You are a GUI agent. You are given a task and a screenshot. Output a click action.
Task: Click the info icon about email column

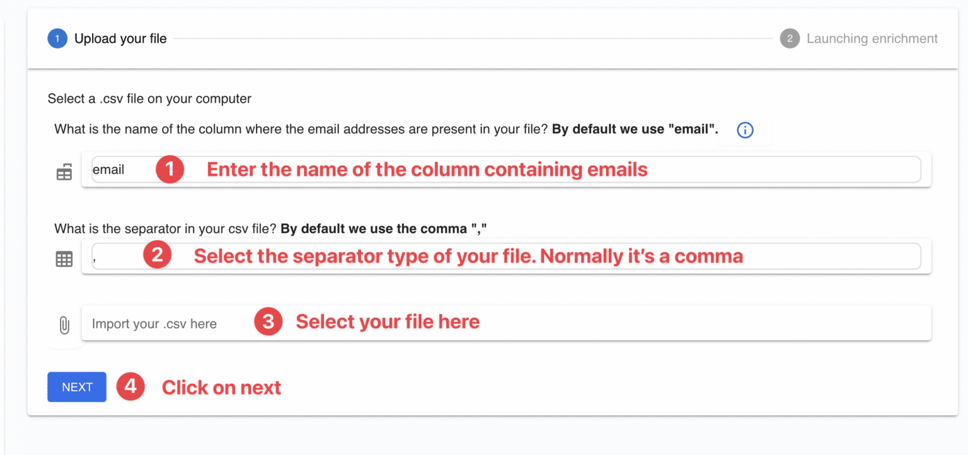tap(745, 130)
